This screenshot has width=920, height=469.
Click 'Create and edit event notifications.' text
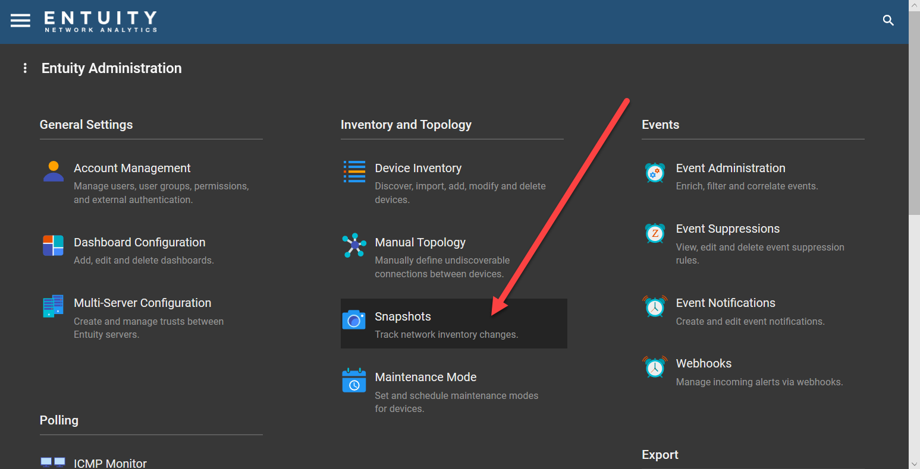(x=751, y=321)
